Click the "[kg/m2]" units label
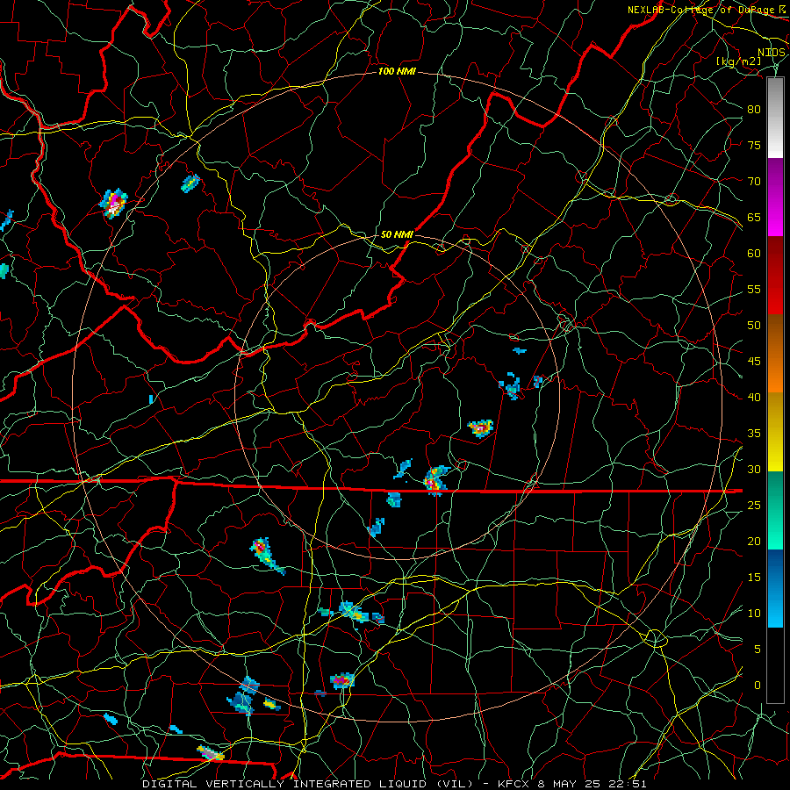The width and height of the screenshot is (790, 790). 739,61
